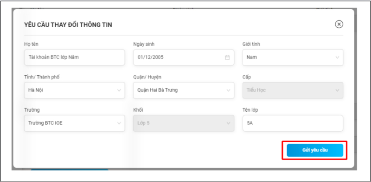This screenshot has width=371, height=182.
Task: Click the Ngày sinh label
Action: click(x=144, y=44)
